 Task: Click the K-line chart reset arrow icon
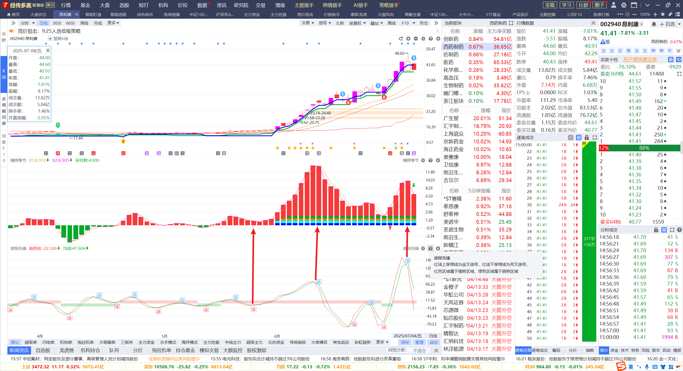click(x=401, y=39)
